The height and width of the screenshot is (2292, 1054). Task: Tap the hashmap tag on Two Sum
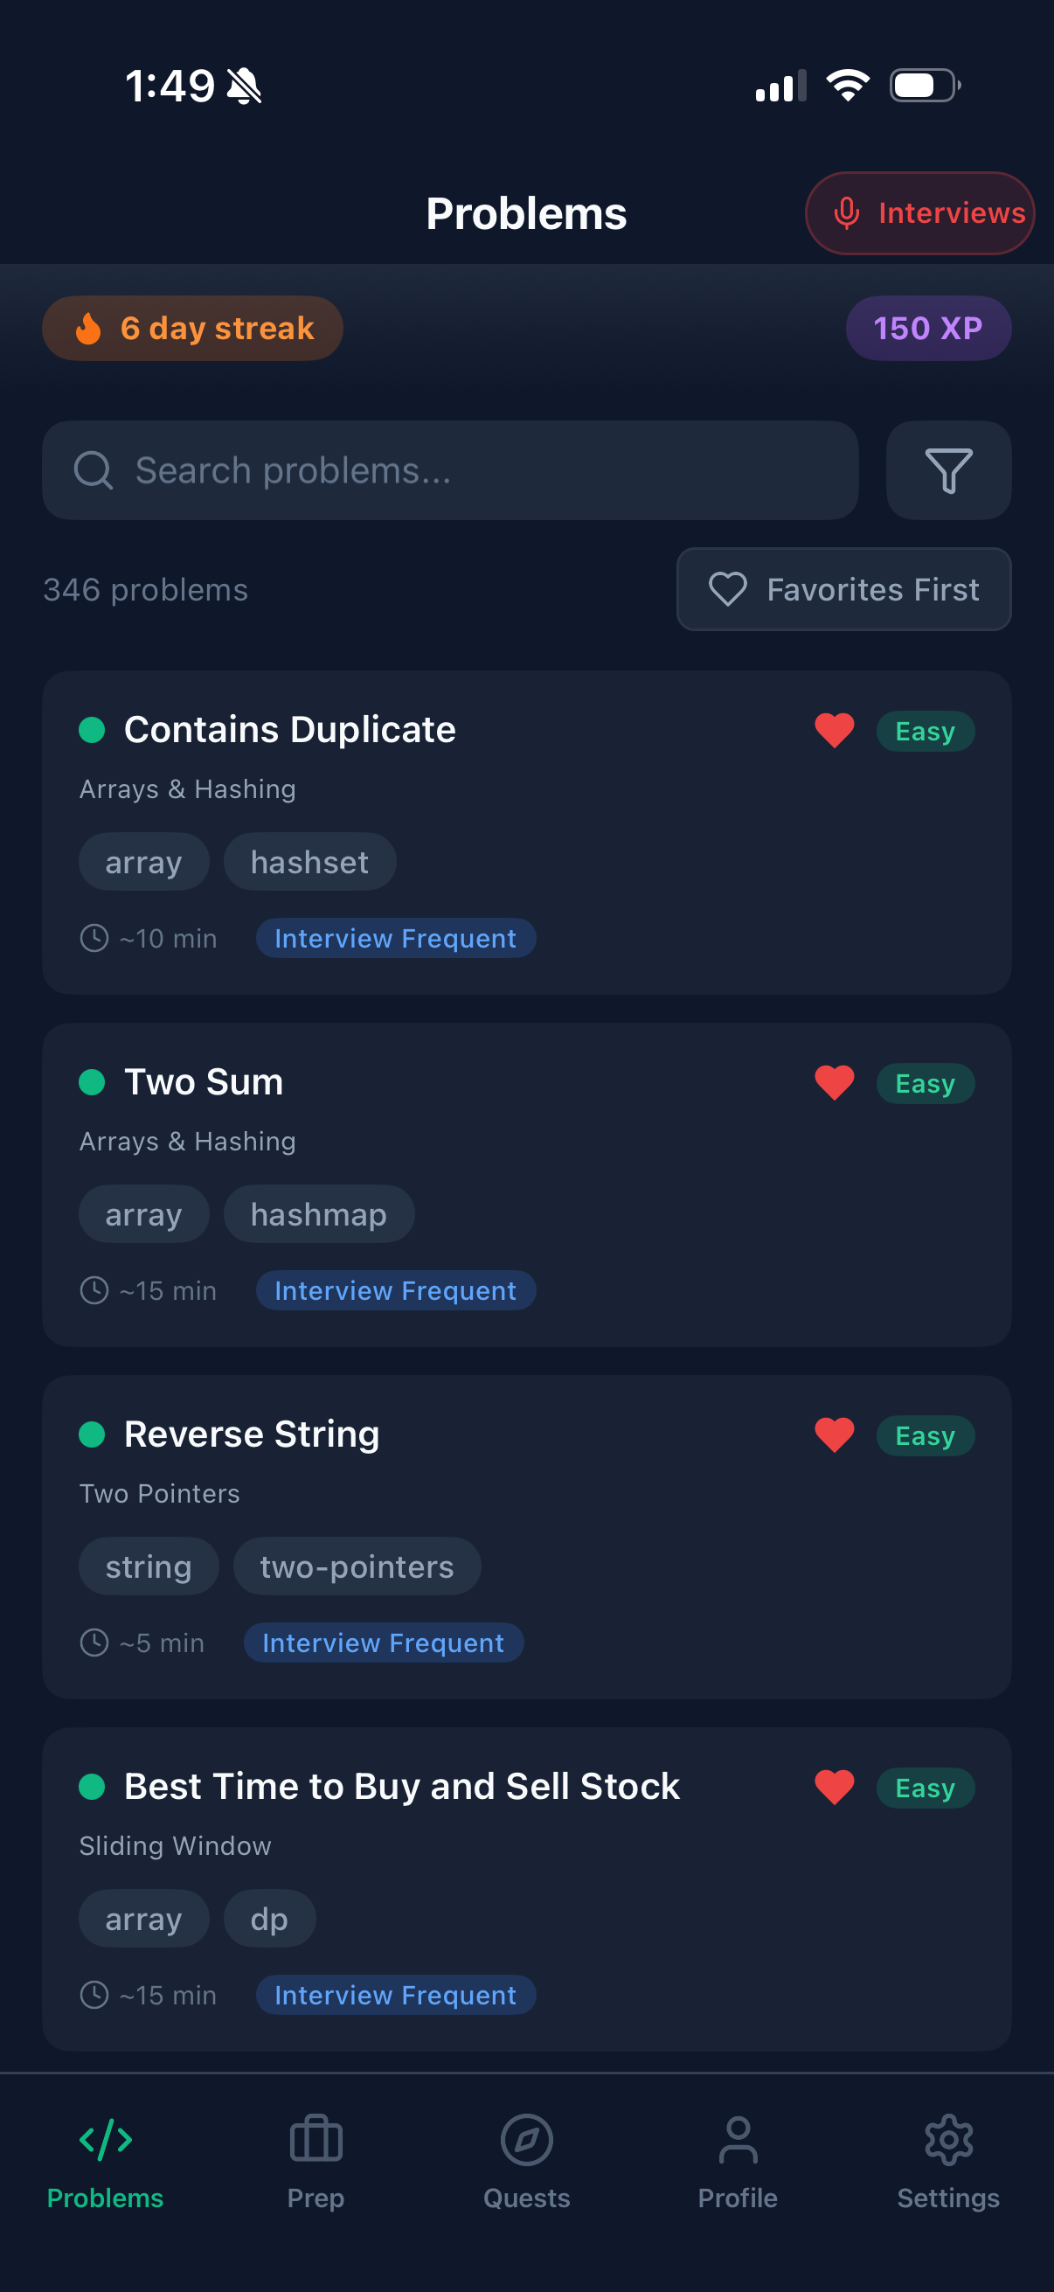(318, 1214)
